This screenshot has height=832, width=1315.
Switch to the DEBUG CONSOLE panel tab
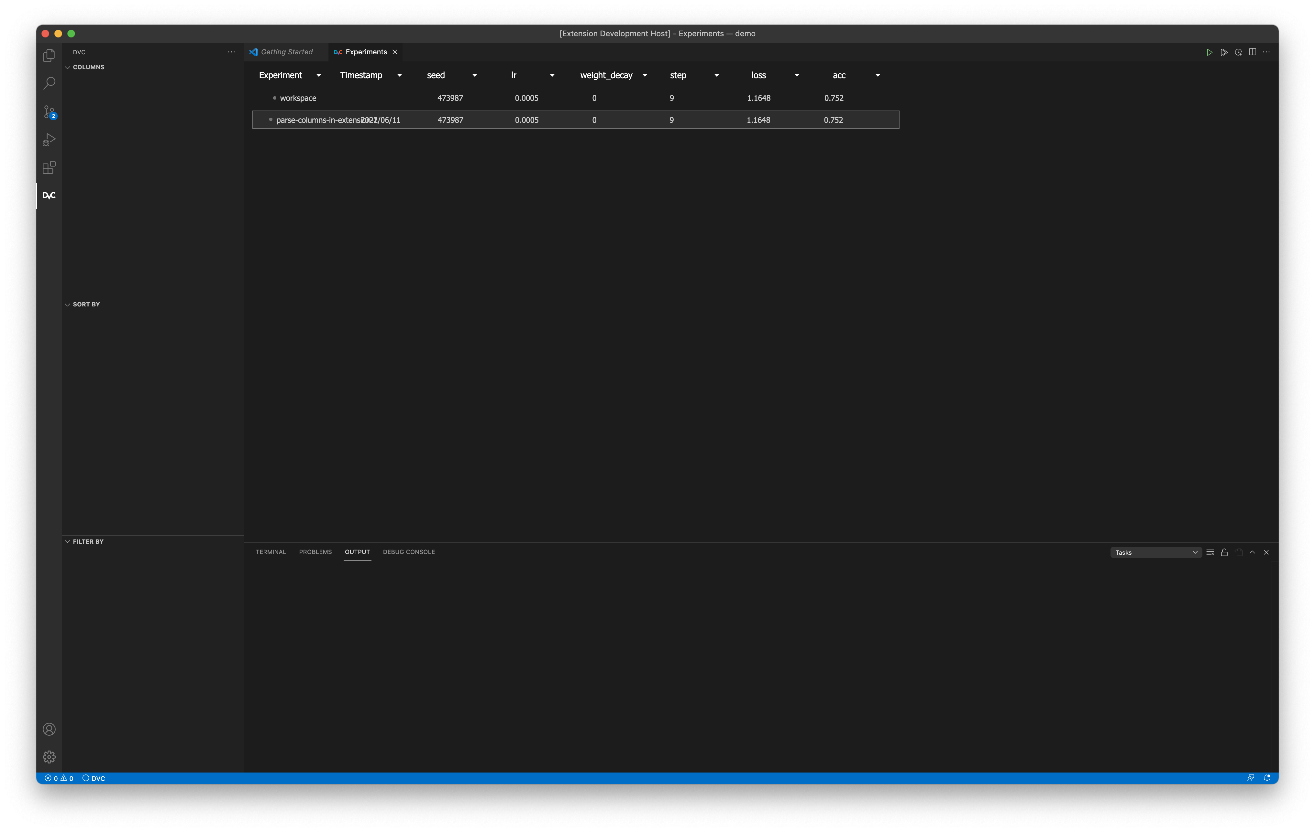pyautogui.click(x=408, y=552)
